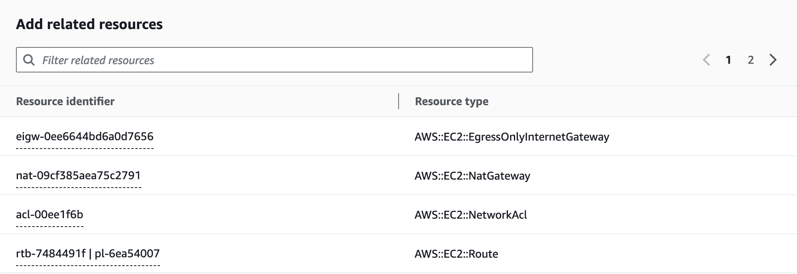
Task: Select the AWS::EC2::NetworkAcl type cell
Action: (471, 215)
